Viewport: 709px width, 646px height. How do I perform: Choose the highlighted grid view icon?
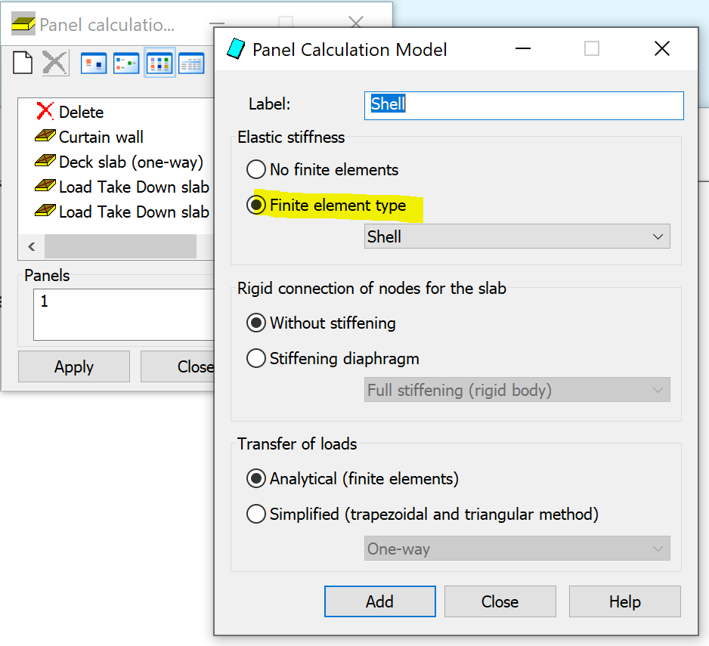click(159, 63)
